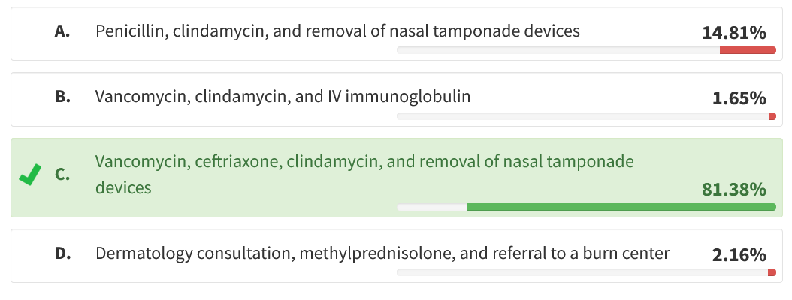Click the 2.16% response percentage

click(738, 255)
